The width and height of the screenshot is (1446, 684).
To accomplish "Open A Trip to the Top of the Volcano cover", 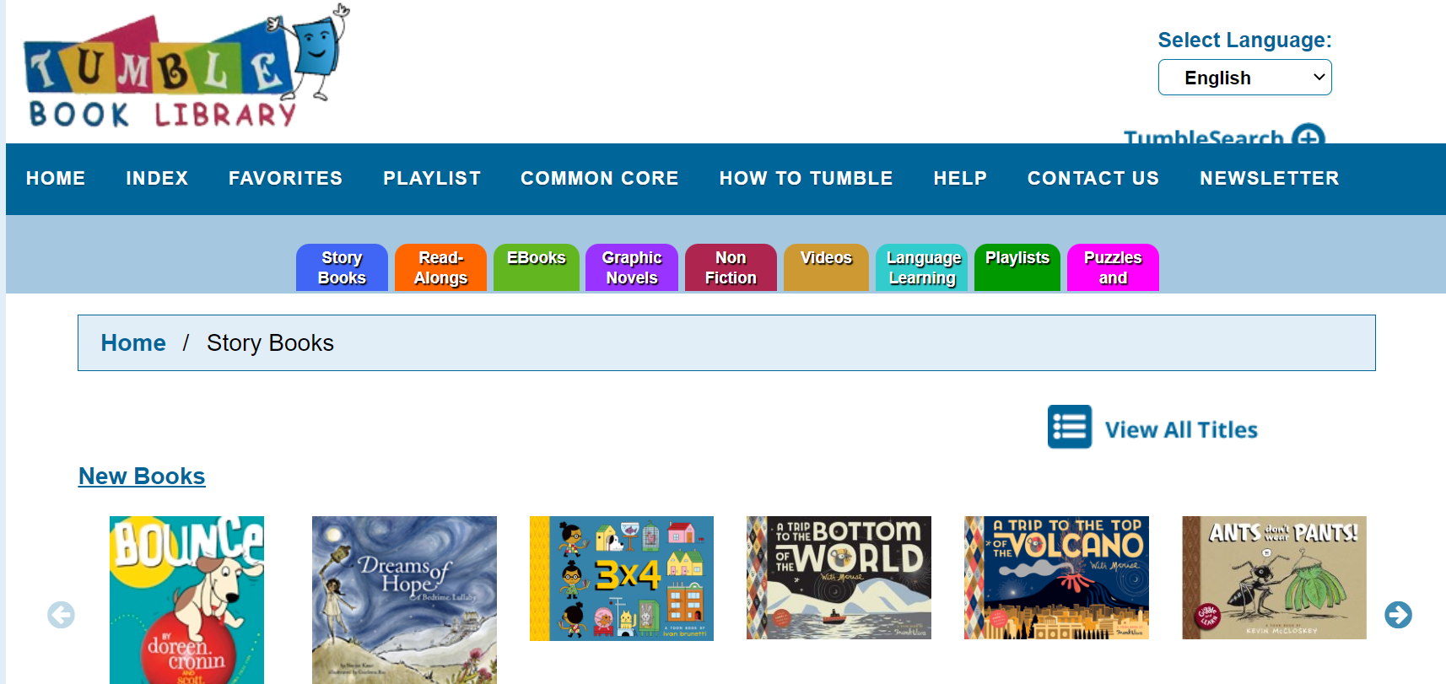I will [1056, 578].
